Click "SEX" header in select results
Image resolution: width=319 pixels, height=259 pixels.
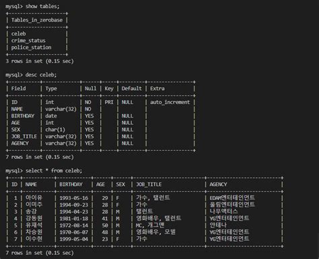pos(120,185)
